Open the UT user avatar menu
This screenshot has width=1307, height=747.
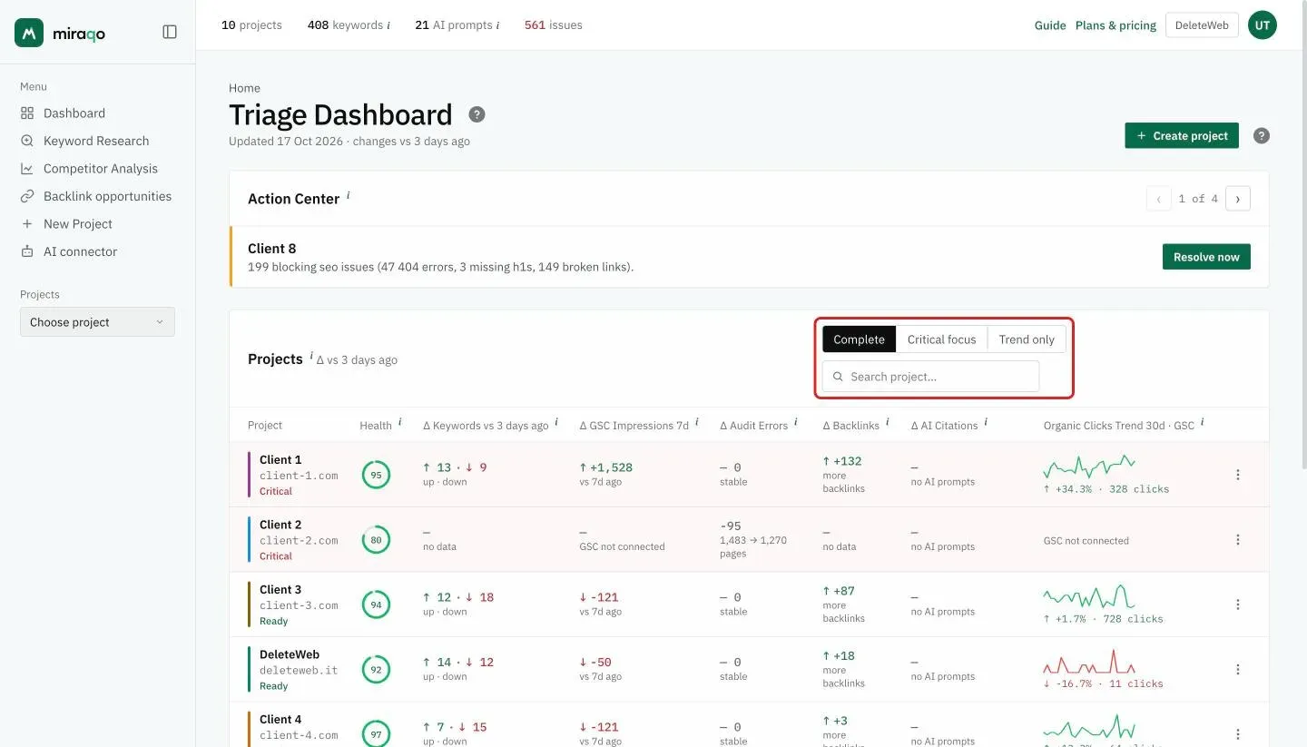[x=1263, y=25]
